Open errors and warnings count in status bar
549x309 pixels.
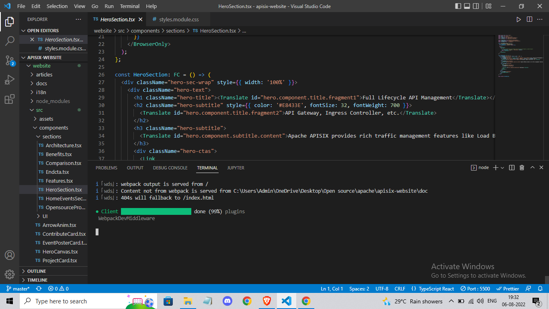point(58,288)
